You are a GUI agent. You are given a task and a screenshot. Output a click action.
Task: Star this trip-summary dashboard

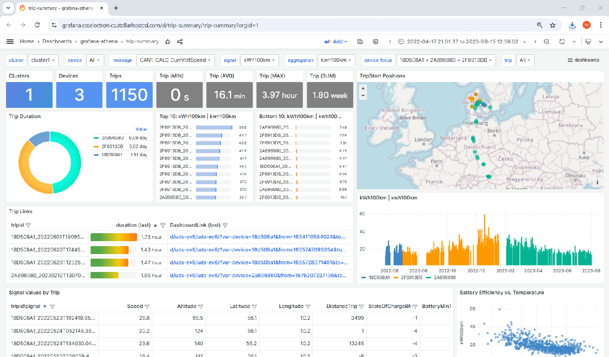(x=167, y=41)
